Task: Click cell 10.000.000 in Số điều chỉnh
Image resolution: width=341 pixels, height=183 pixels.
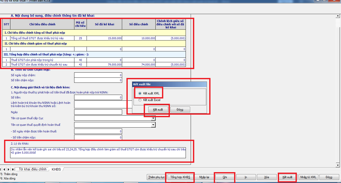Action: (139, 38)
